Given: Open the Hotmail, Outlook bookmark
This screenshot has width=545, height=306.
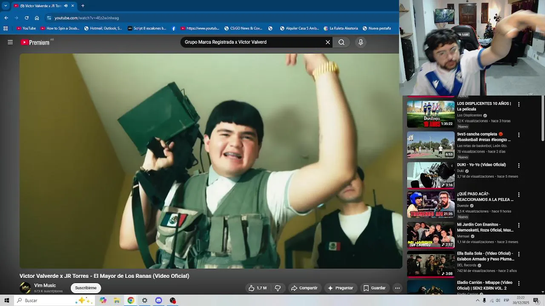Looking at the screenshot, I should tap(103, 28).
